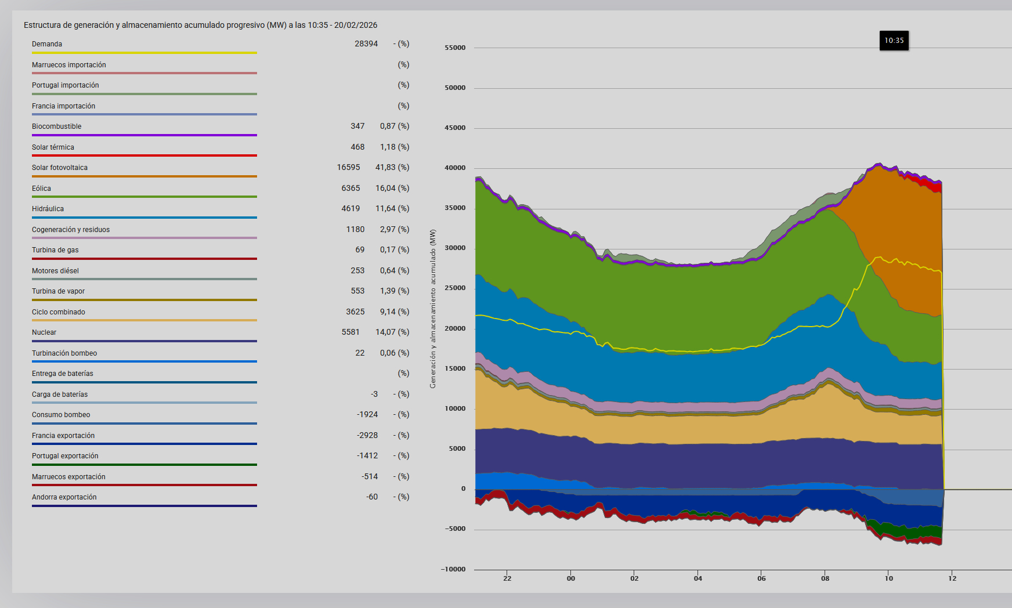Select the Consumo bombeo legend entry
This screenshot has height=608, width=1012.
pos(61,415)
